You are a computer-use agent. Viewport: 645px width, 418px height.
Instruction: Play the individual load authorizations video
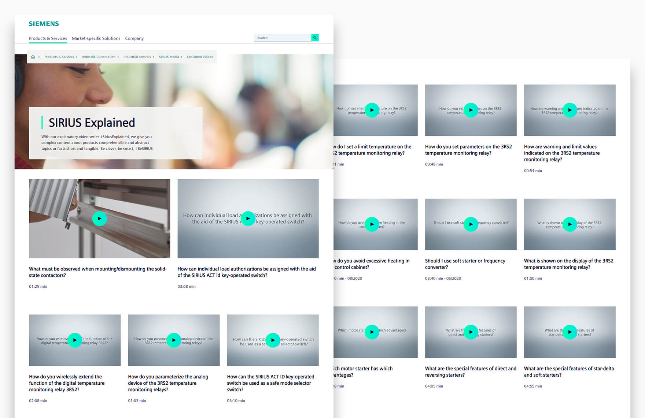(248, 219)
